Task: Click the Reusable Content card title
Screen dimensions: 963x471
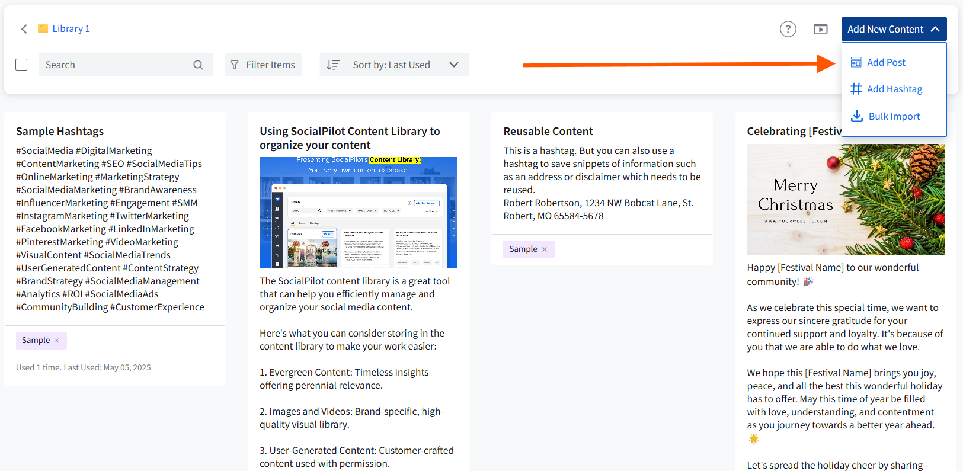Action: pos(548,131)
